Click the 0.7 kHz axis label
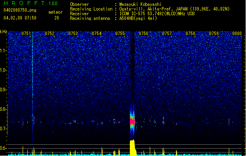 [x=4, y=129]
